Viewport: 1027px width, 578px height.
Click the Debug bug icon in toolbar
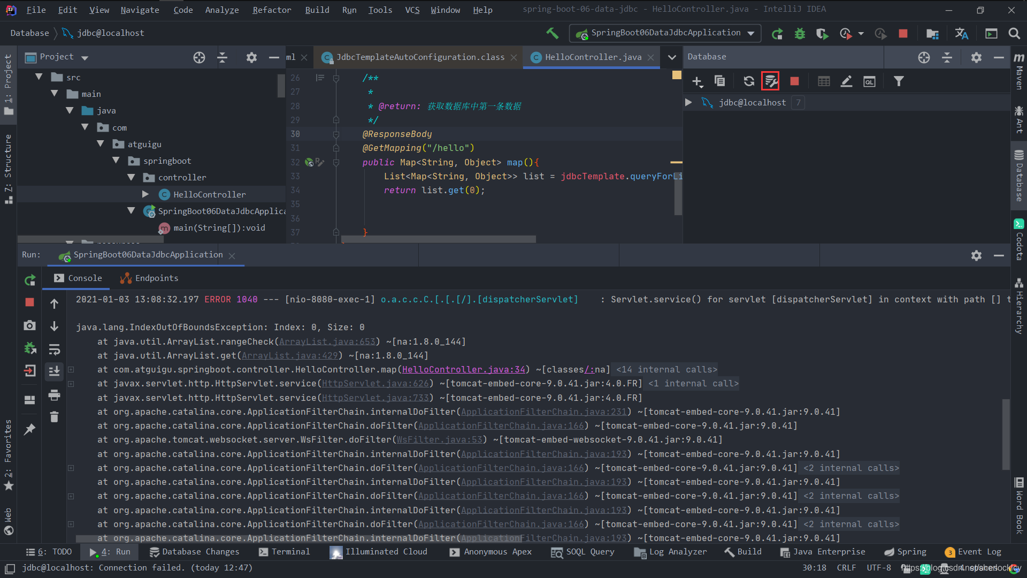[800, 34]
